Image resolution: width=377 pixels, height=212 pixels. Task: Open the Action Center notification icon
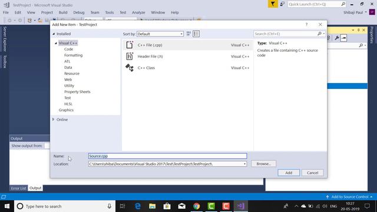(x=367, y=206)
